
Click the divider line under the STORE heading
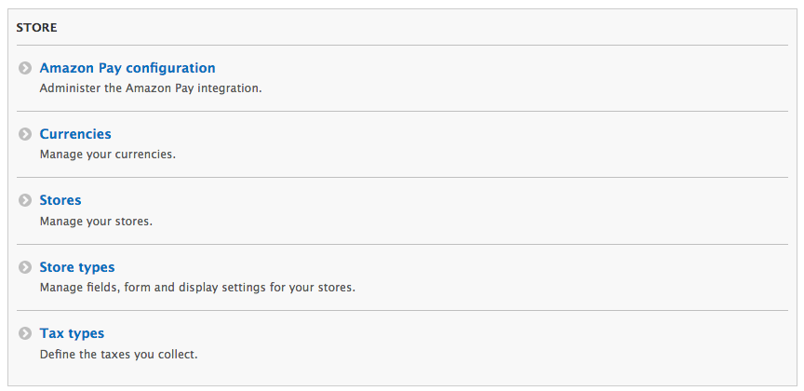pos(402,45)
